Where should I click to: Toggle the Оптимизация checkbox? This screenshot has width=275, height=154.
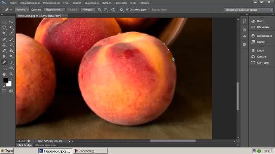click(x=127, y=9)
